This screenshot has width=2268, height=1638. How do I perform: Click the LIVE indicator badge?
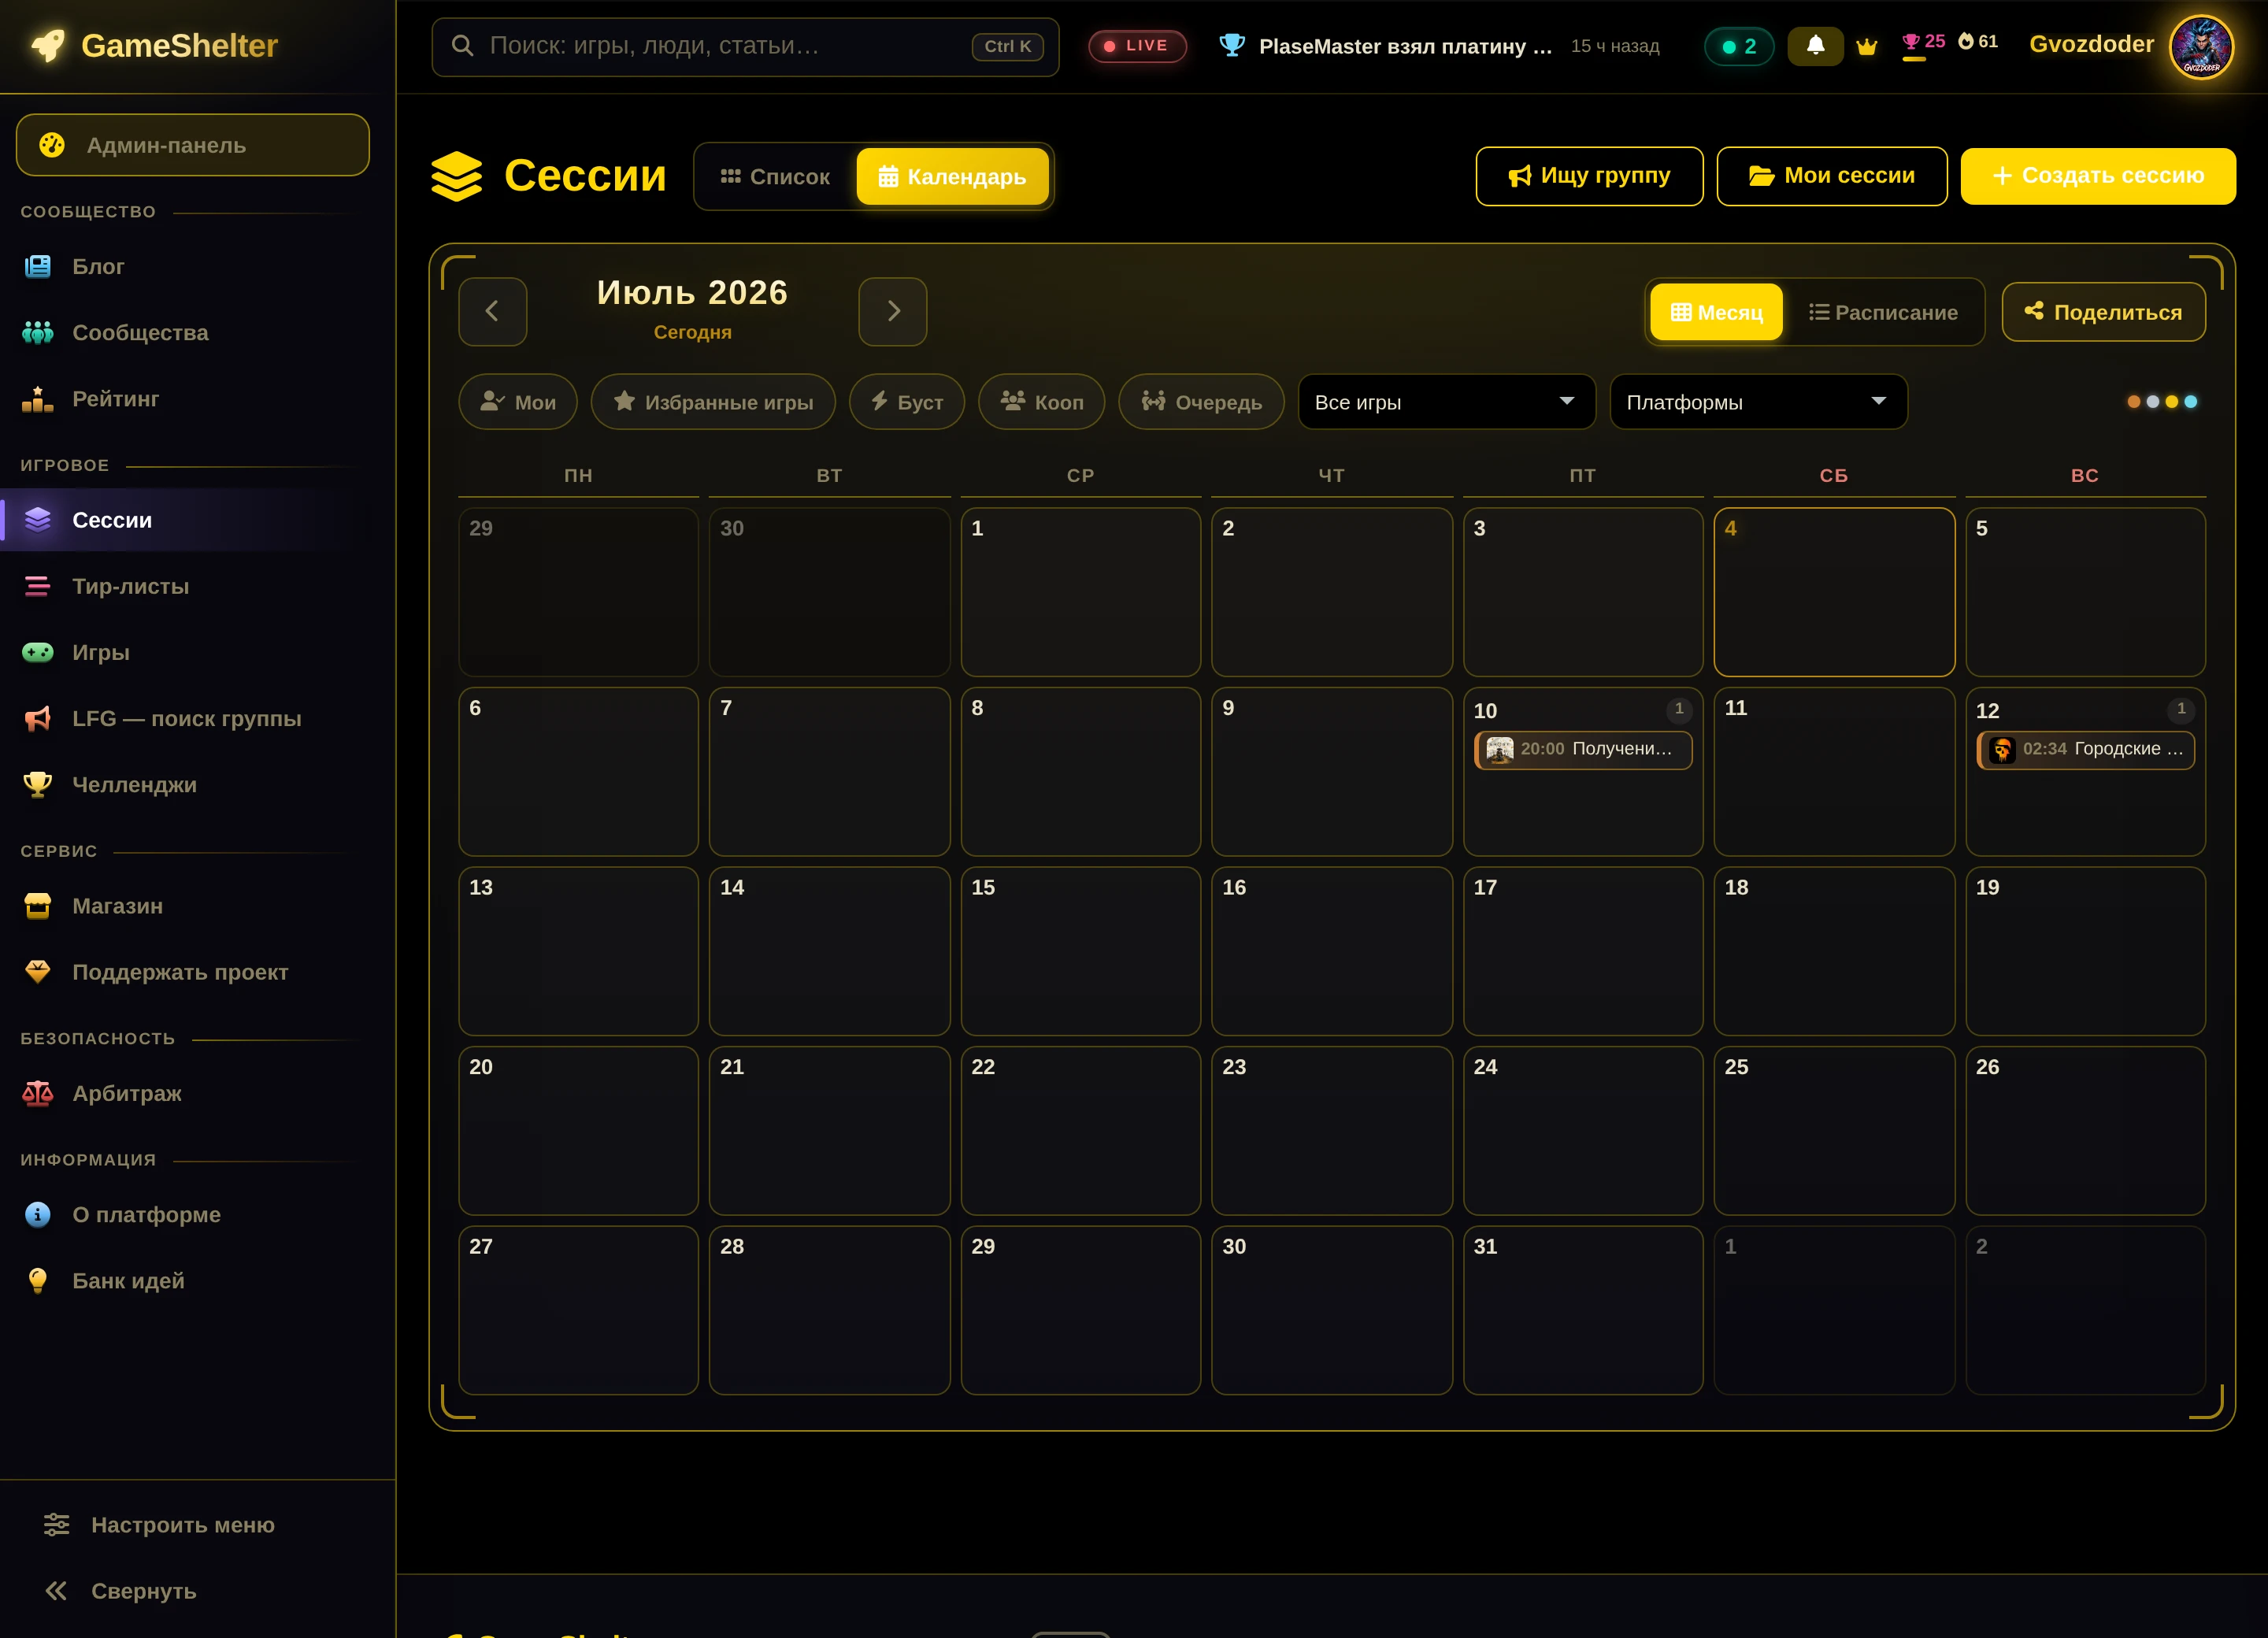[x=1137, y=46]
